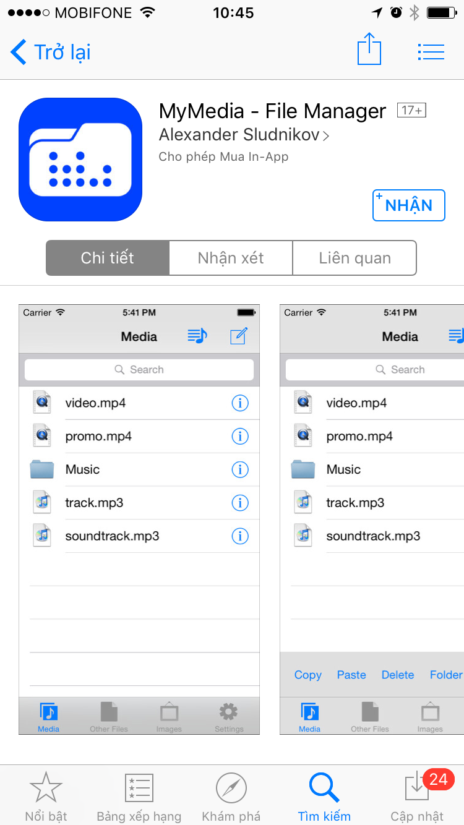Image resolution: width=464 pixels, height=825 pixels.
Task: Open developer Alexander Sludnikov page
Action: pyautogui.click(x=244, y=135)
